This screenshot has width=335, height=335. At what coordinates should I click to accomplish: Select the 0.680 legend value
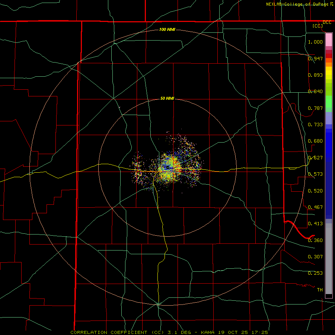(315, 141)
